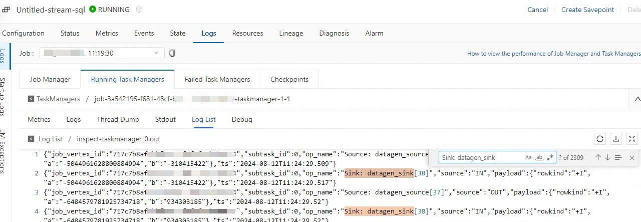Screen dimensions: 641x222
Task: Close the search find widget
Action: [x=632, y=157]
